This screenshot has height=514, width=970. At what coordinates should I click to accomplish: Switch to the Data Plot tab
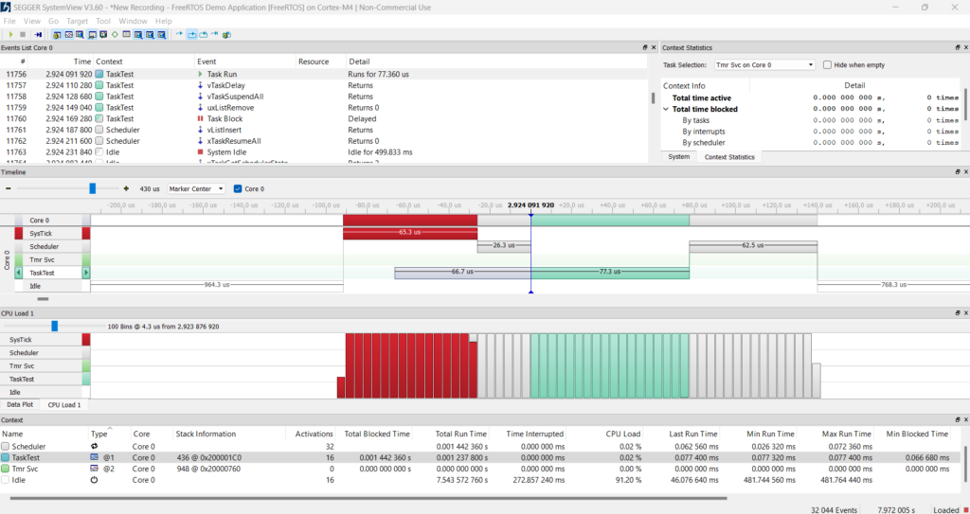pyautogui.click(x=19, y=404)
